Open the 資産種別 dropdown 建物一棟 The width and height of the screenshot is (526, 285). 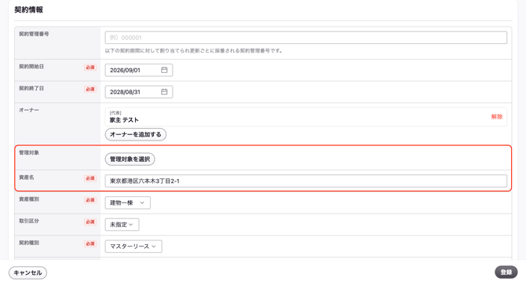click(127, 203)
